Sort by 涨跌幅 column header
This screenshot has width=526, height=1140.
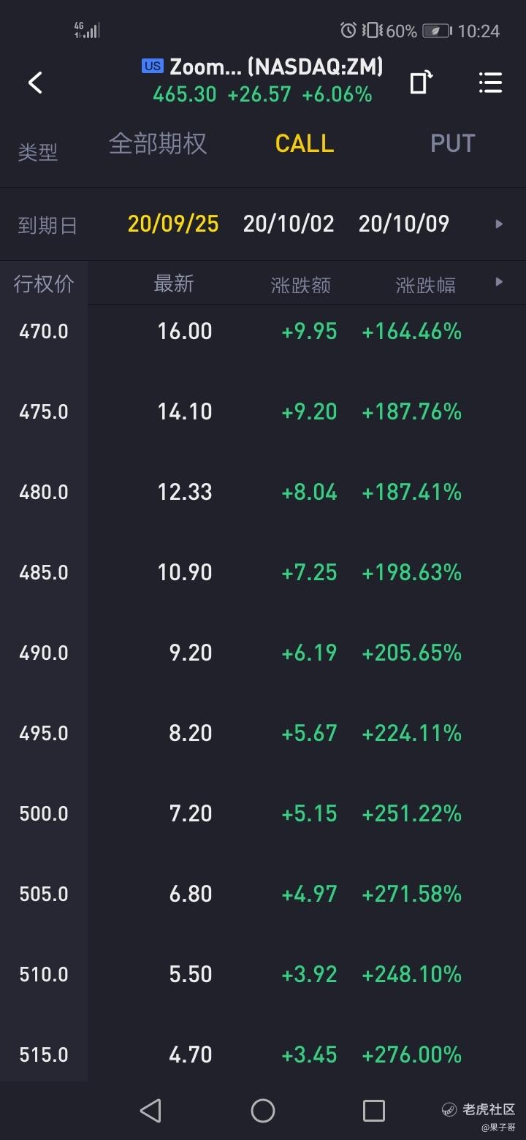(x=426, y=285)
